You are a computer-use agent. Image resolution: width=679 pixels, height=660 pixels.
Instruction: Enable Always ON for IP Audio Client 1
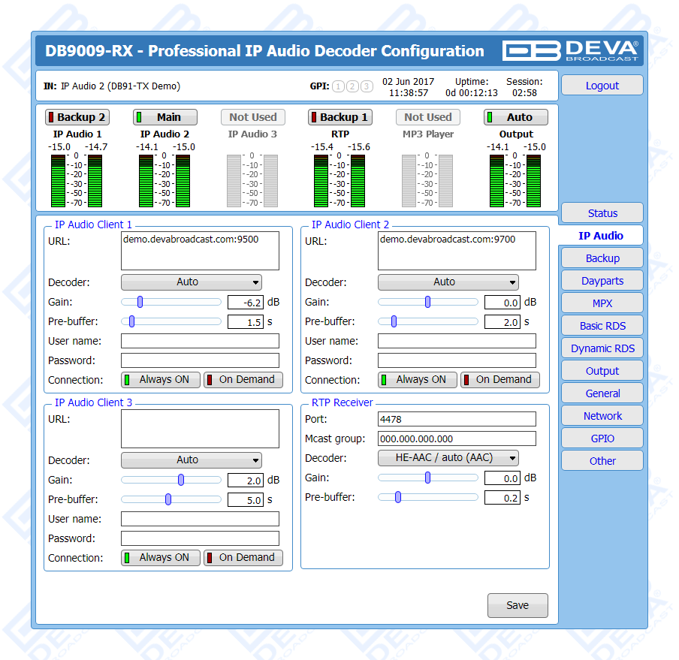(161, 380)
